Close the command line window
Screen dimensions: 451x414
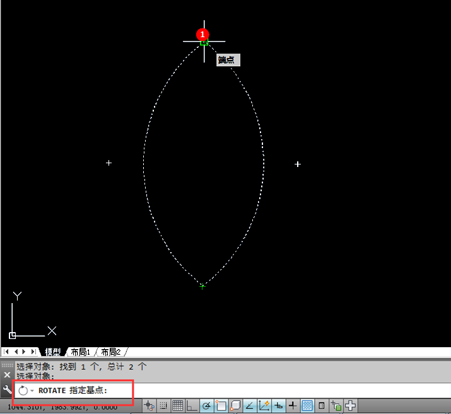click(x=7, y=375)
